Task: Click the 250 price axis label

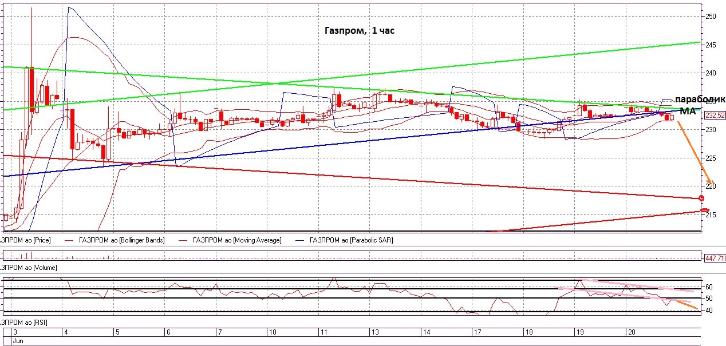Action: click(x=710, y=17)
